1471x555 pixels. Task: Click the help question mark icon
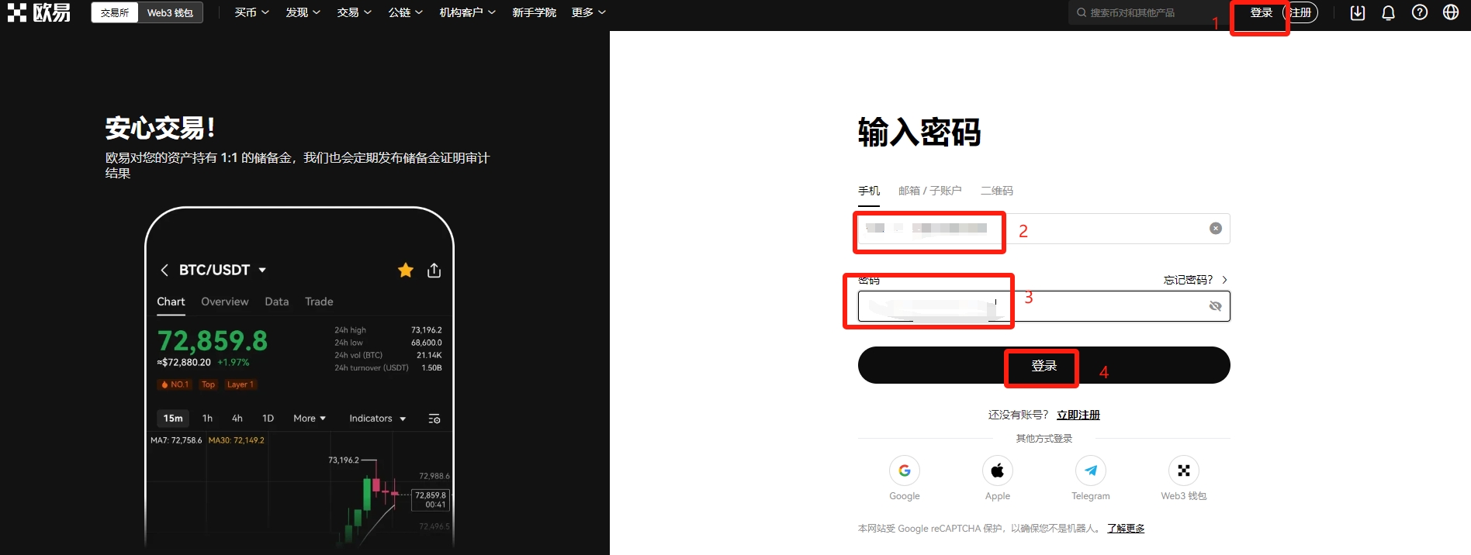coord(1420,12)
